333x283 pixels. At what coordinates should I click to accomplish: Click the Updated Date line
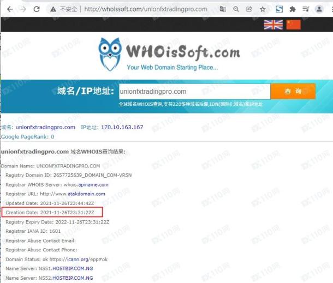tap(50, 203)
